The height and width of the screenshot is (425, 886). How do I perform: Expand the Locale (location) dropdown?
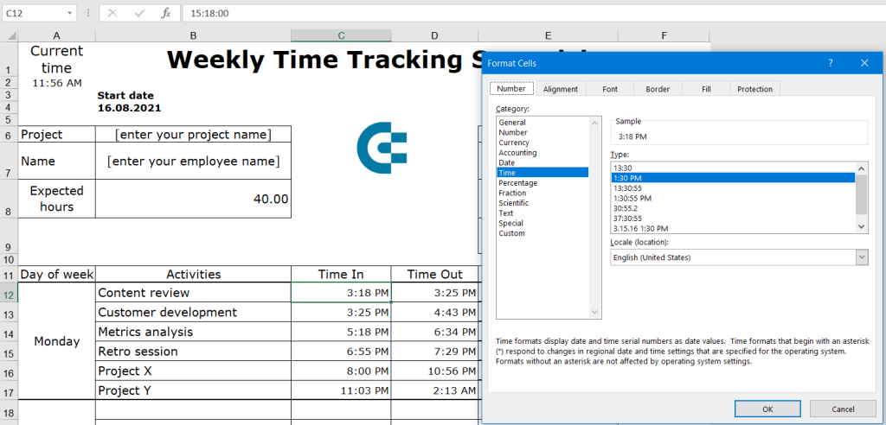point(861,257)
